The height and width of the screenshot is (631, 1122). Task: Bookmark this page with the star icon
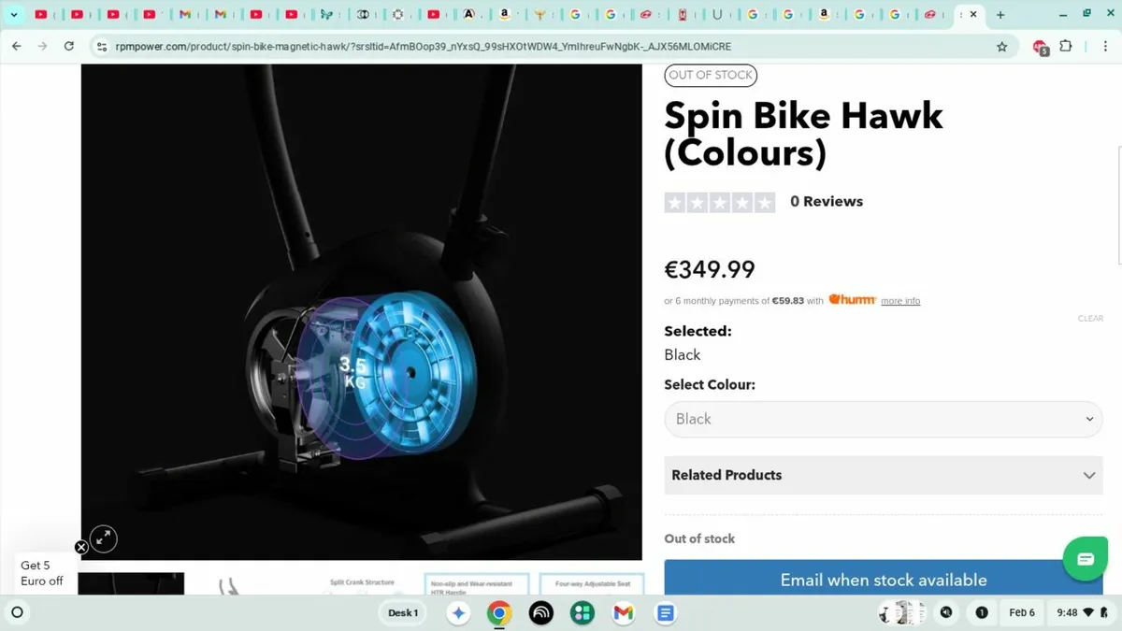[x=1001, y=46]
